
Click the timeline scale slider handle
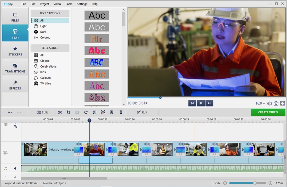pos(255,183)
